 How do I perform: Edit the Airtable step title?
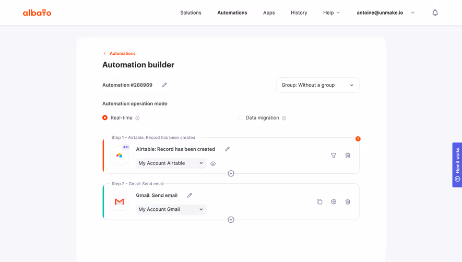point(227,149)
